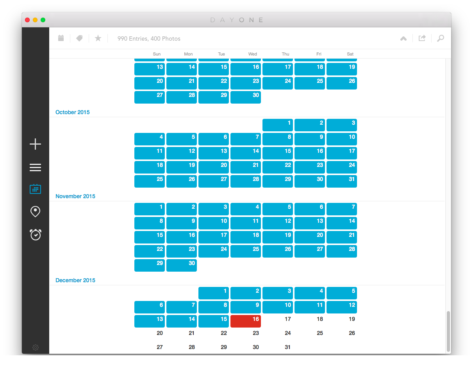The height and width of the screenshot is (385, 473).
Task: Open the share export icon
Action: click(x=422, y=38)
